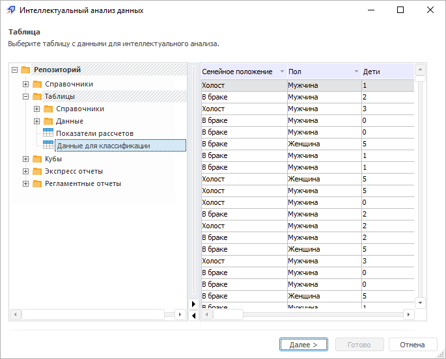Click the right-pointing panel splitter arrow
This screenshot has height=359, width=446.
tap(193, 304)
